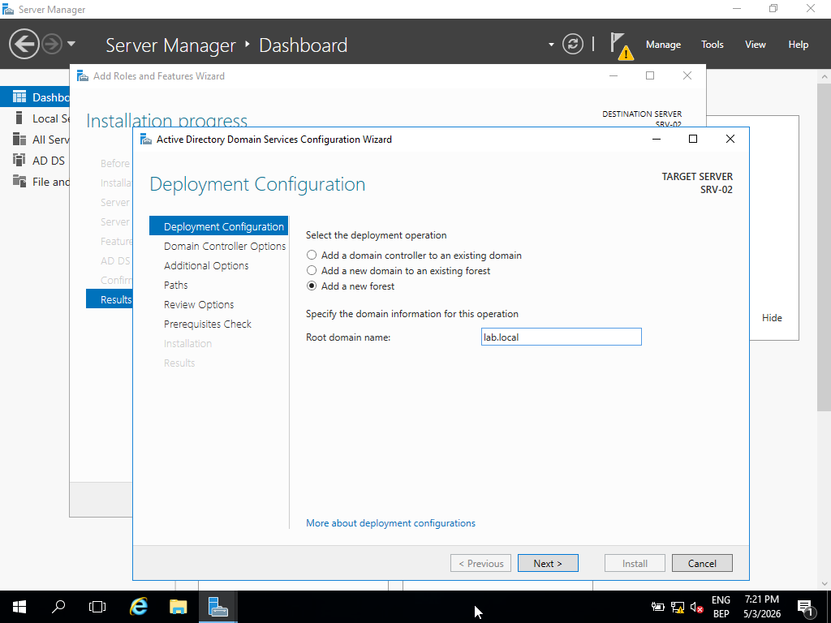Open the Tools menu
The image size is (831, 623).
tap(713, 45)
